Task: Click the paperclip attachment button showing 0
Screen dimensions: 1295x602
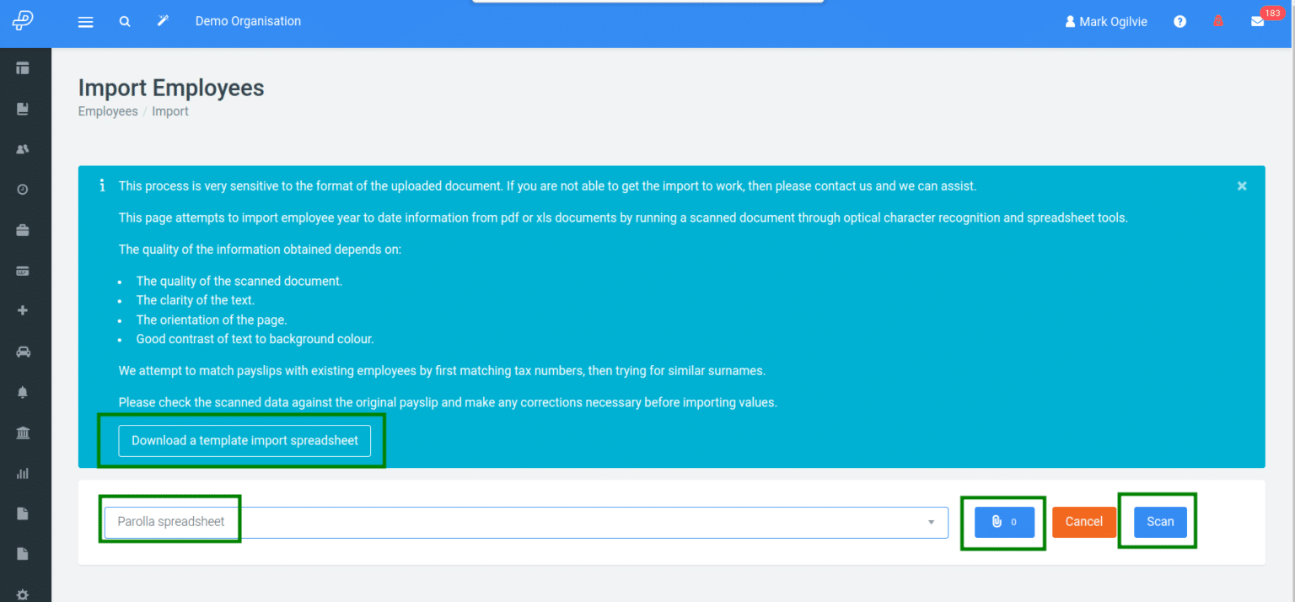Action: [x=1003, y=522]
